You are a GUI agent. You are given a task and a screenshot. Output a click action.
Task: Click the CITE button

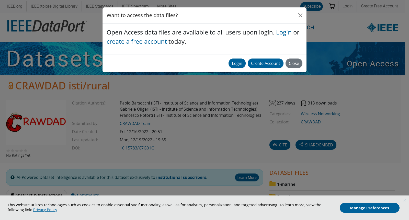pyautogui.click(x=280, y=145)
